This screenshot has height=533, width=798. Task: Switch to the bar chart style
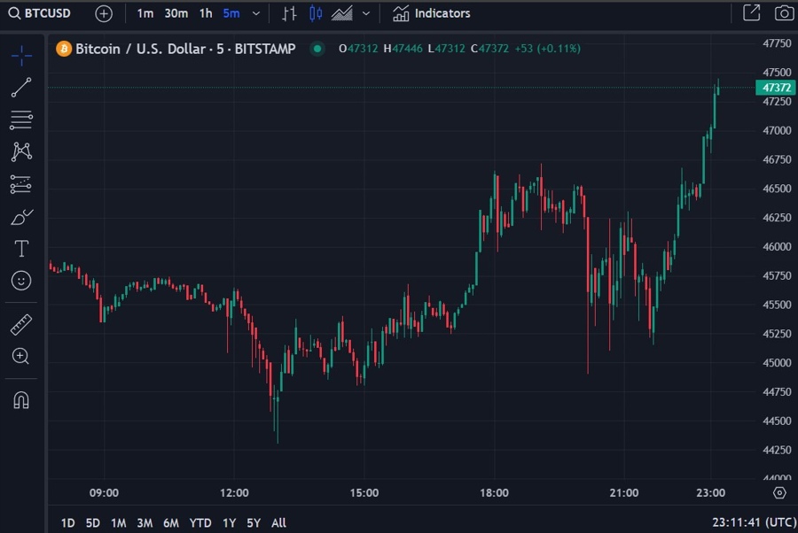tap(289, 13)
